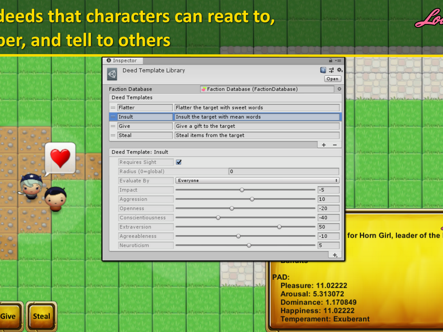This screenshot has height=332, width=443.
Task: Click the Radius value field
Action: click(284, 172)
